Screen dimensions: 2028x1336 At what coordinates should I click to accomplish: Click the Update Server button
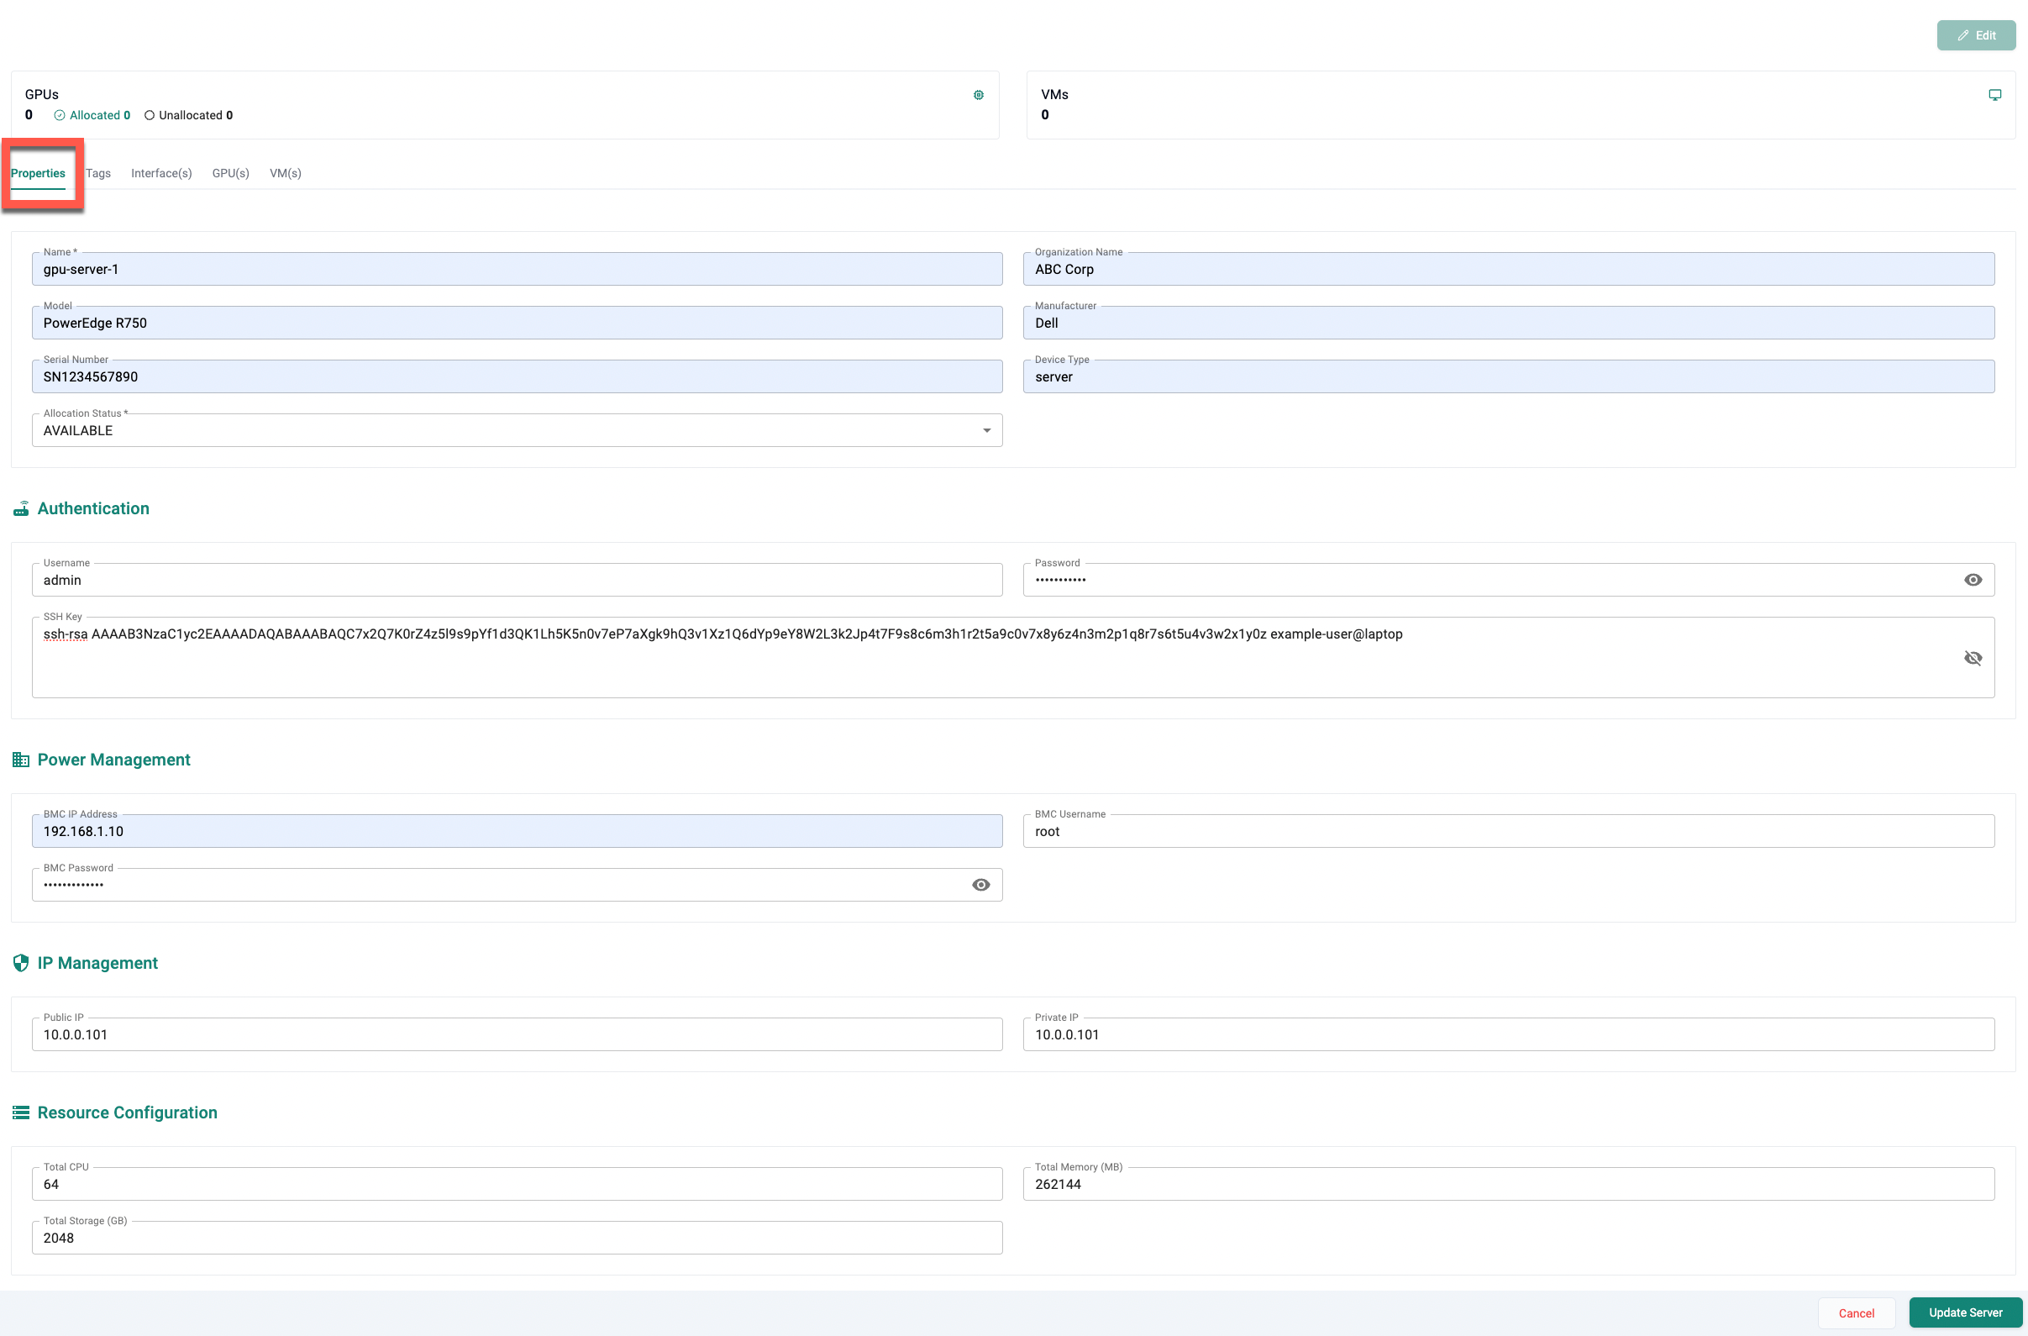[x=1964, y=1312]
